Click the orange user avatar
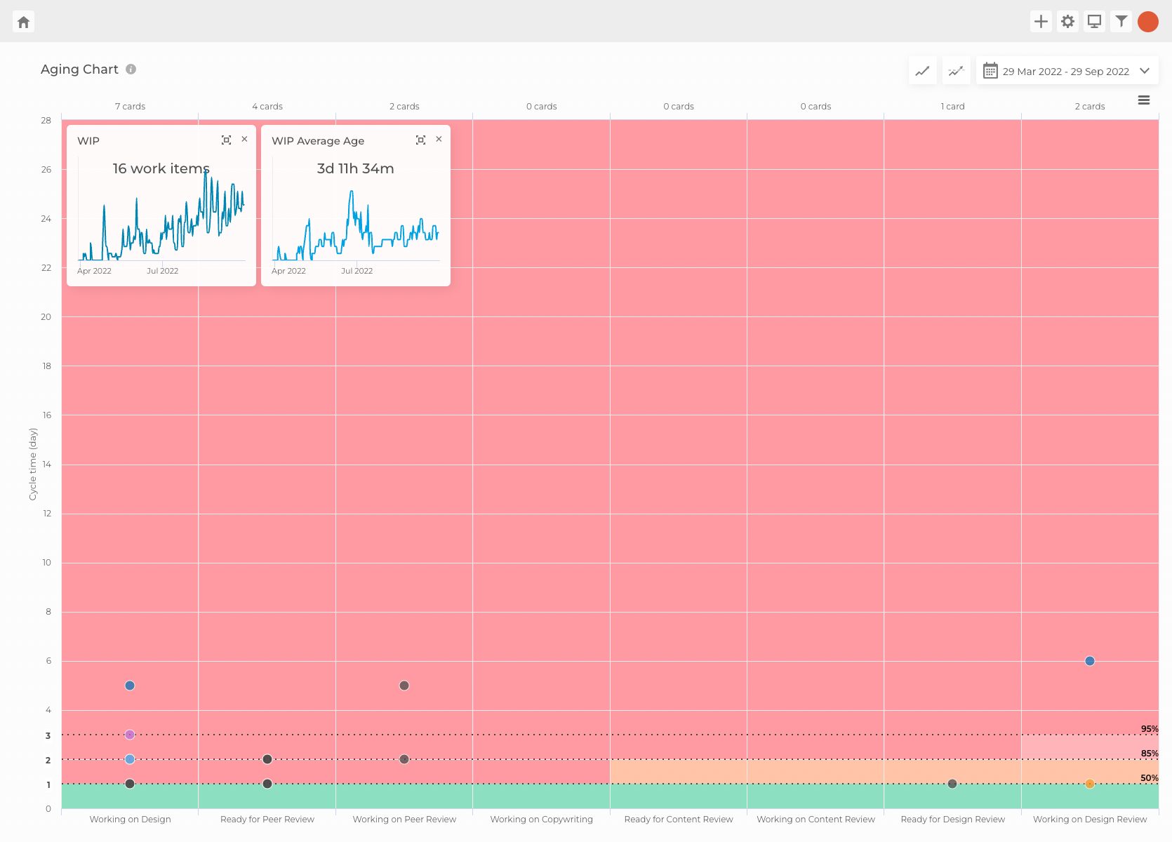The image size is (1172, 842). [1148, 22]
